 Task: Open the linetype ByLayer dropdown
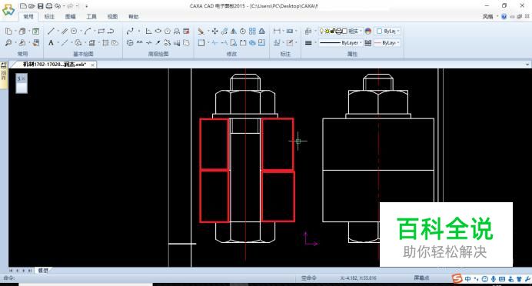click(341, 43)
